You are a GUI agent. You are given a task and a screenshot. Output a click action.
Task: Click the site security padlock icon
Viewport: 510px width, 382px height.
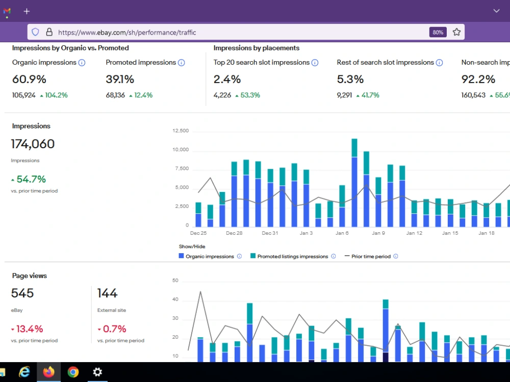[x=49, y=32]
